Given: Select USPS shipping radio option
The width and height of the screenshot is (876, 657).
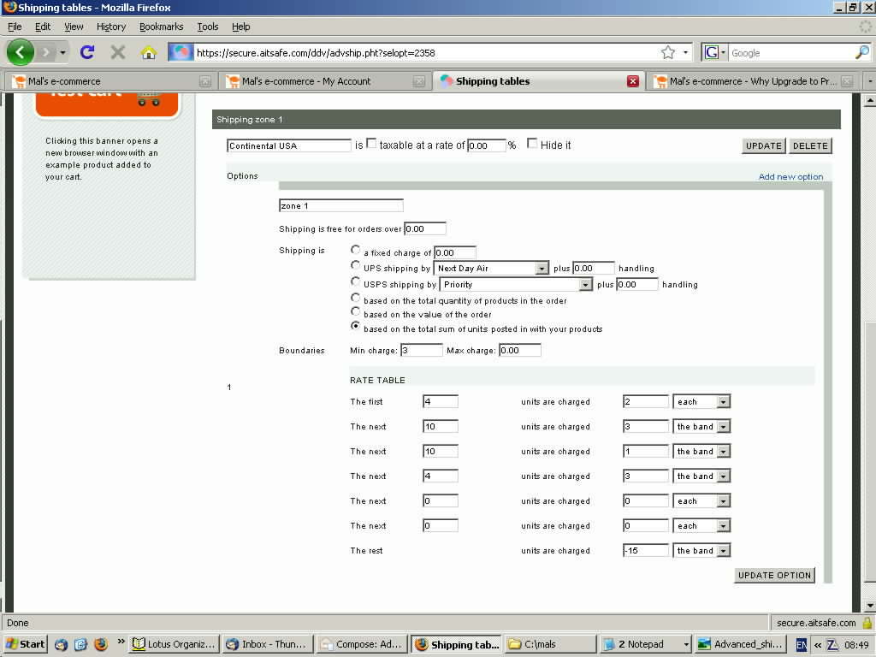Looking at the screenshot, I should pyautogui.click(x=355, y=281).
